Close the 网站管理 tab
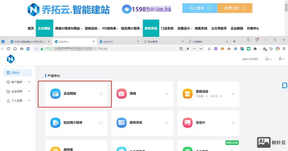288x151 pixels. (x=182, y=42)
